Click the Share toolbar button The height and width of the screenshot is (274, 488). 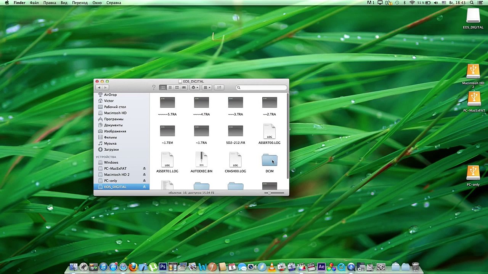(219, 88)
